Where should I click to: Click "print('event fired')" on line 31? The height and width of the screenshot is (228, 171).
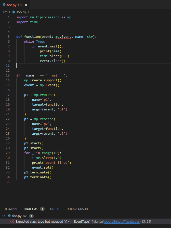[x=51, y=163]
